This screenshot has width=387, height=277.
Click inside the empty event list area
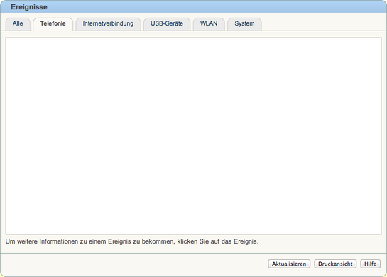tap(193, 136)
